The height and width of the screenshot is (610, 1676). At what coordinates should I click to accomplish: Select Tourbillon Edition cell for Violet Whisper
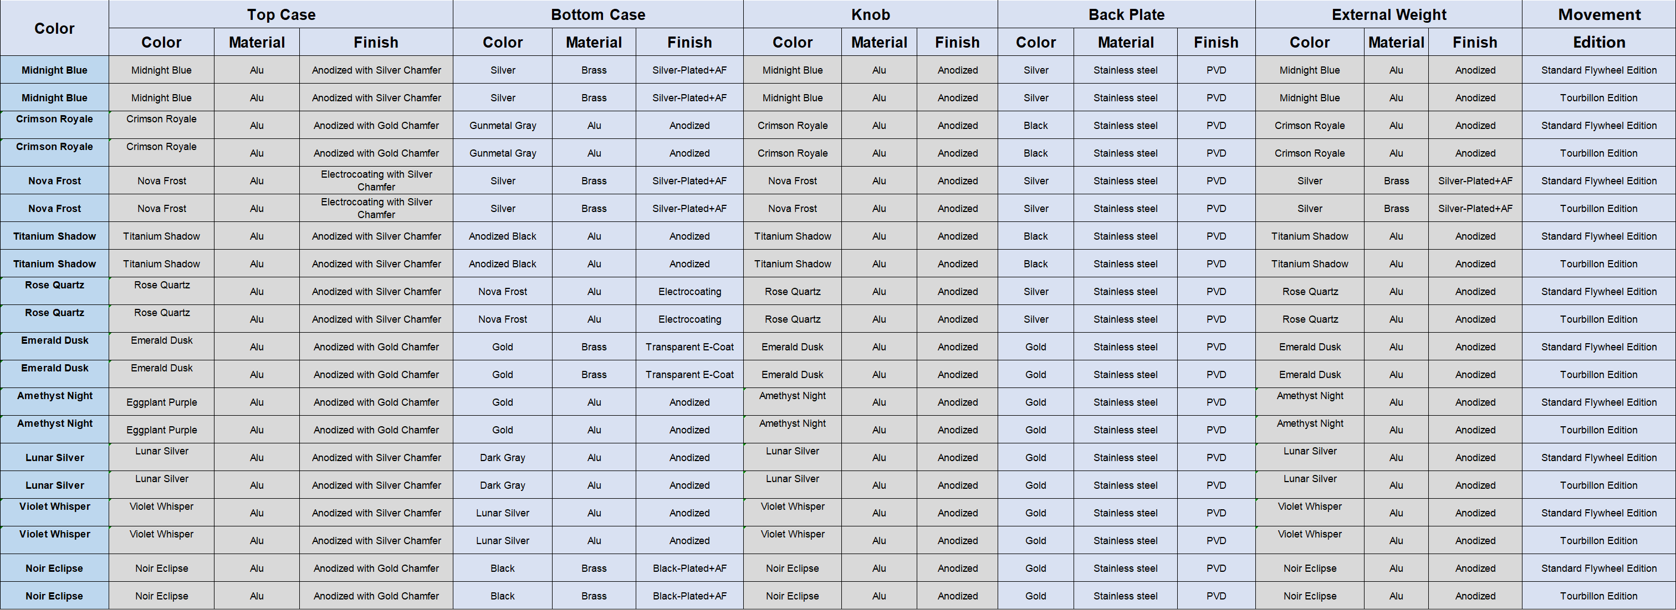pos(1598,540)
